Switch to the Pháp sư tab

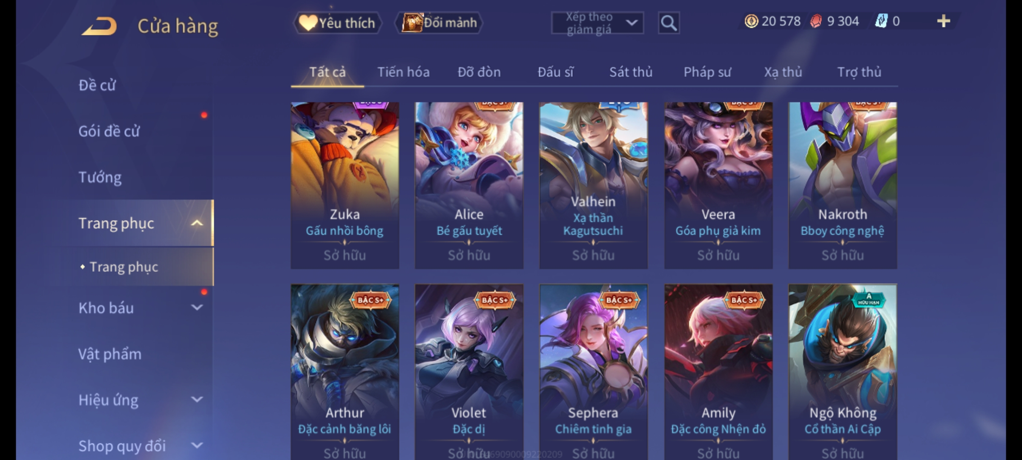point(707,72)
